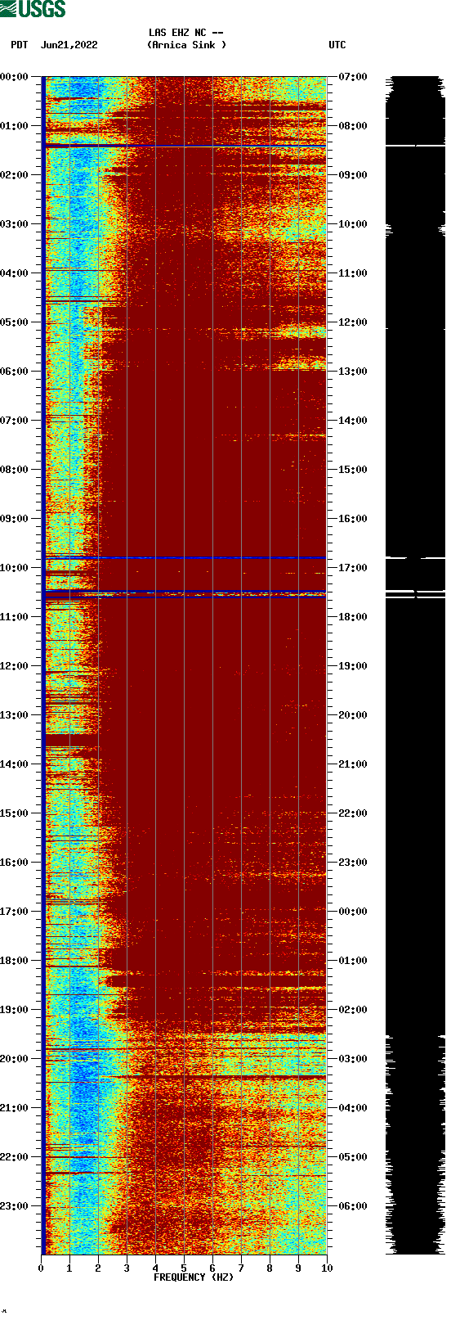Click the PDT time label '00:00'
Image resolution: width=451 pixels, height=1320 pixels.
[14, 77]
